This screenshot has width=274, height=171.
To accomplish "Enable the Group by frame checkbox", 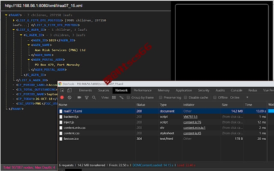I will tap(128, 97).
